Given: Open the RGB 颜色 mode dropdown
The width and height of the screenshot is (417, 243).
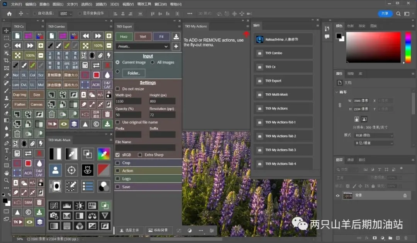Looking at the screenshot, I should 374,135.
